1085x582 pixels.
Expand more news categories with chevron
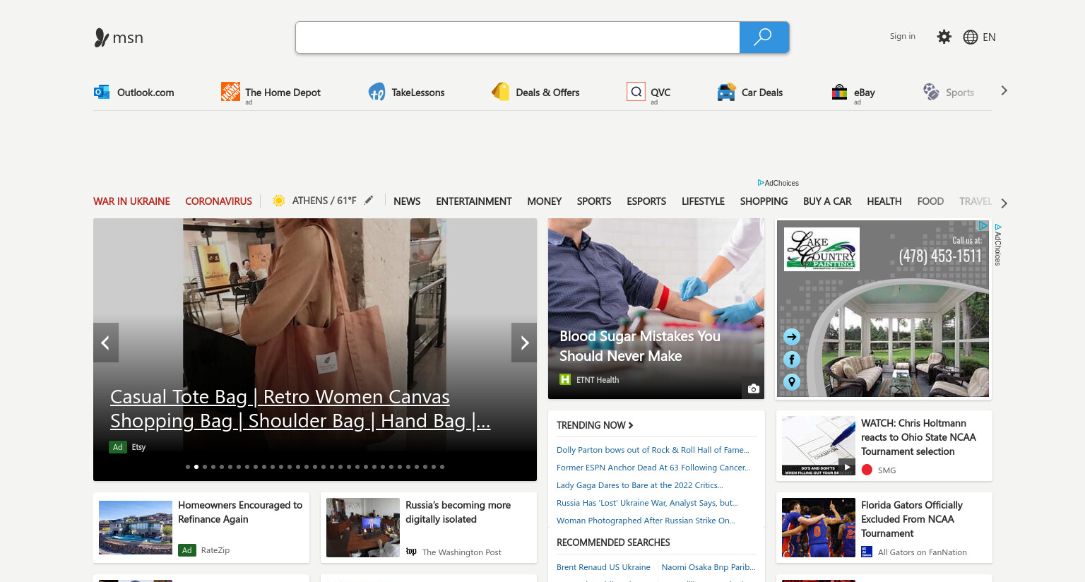pos(1004,203)
